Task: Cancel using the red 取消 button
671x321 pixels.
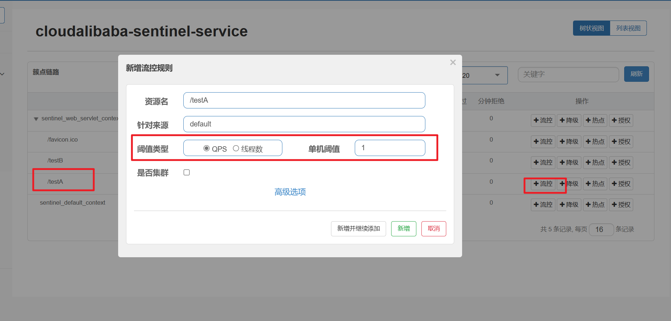Action: coord(434,229)
